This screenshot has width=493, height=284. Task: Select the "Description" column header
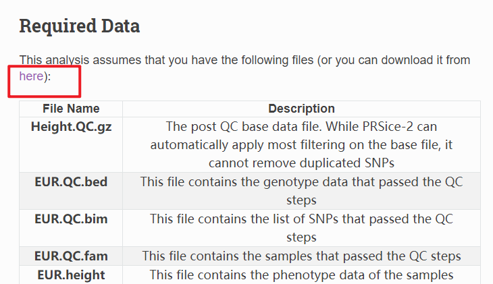301,109
